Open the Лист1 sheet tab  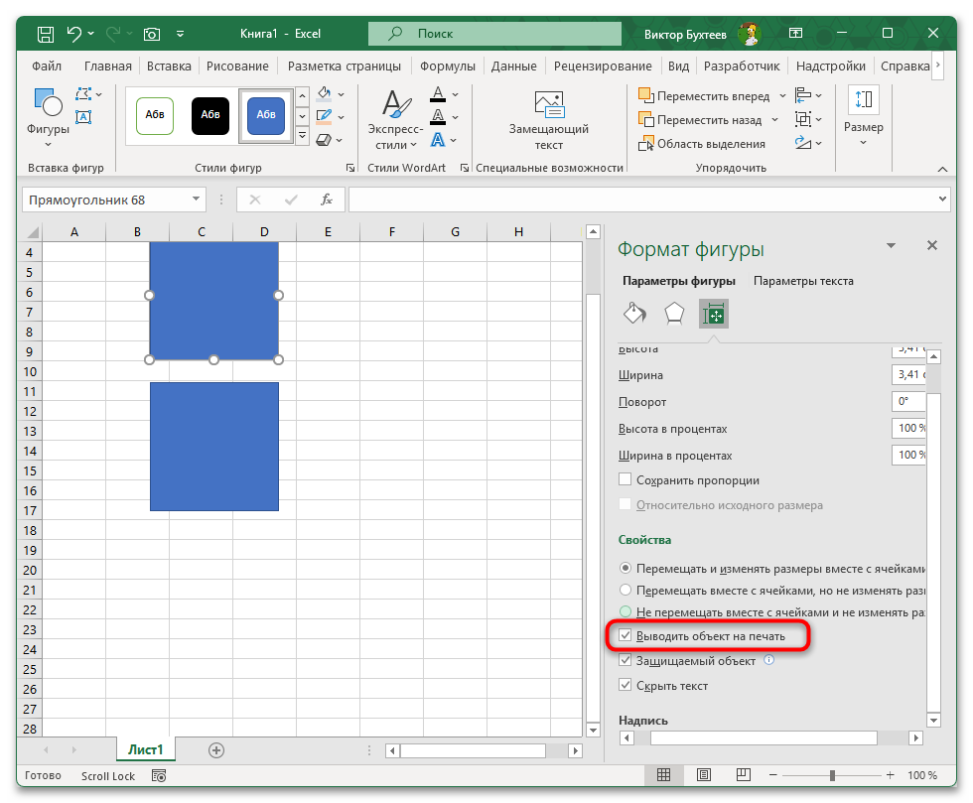point(145,749)
